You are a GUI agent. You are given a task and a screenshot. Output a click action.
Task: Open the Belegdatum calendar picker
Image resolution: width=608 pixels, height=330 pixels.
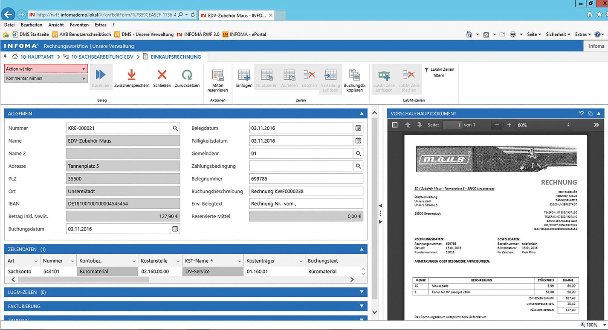[x=358, y=128]
